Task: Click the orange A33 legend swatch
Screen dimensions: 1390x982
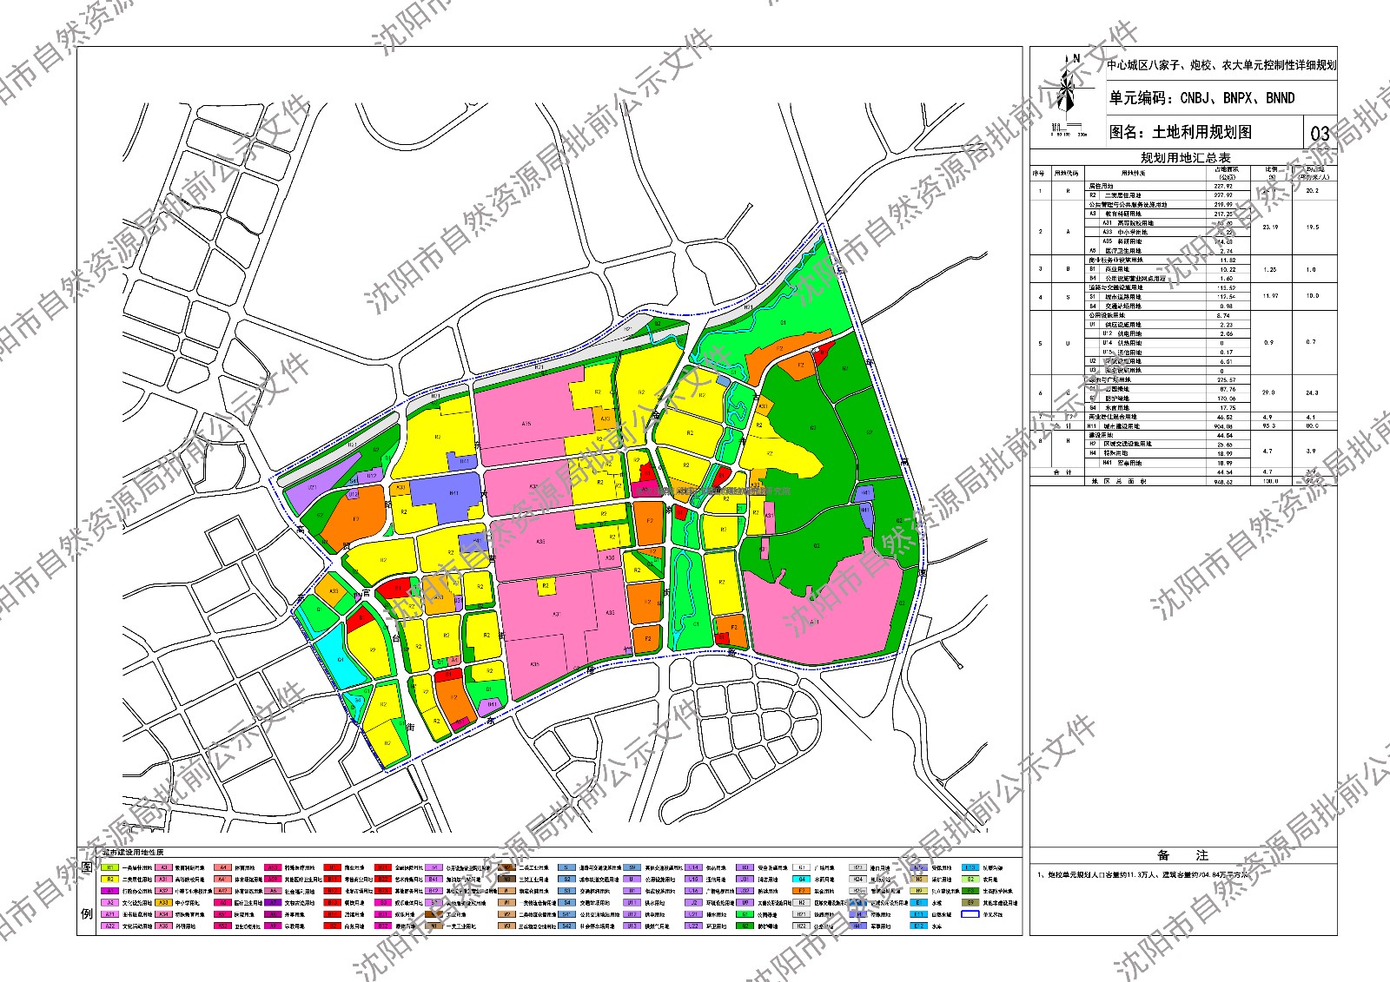Action: point(163,903)
